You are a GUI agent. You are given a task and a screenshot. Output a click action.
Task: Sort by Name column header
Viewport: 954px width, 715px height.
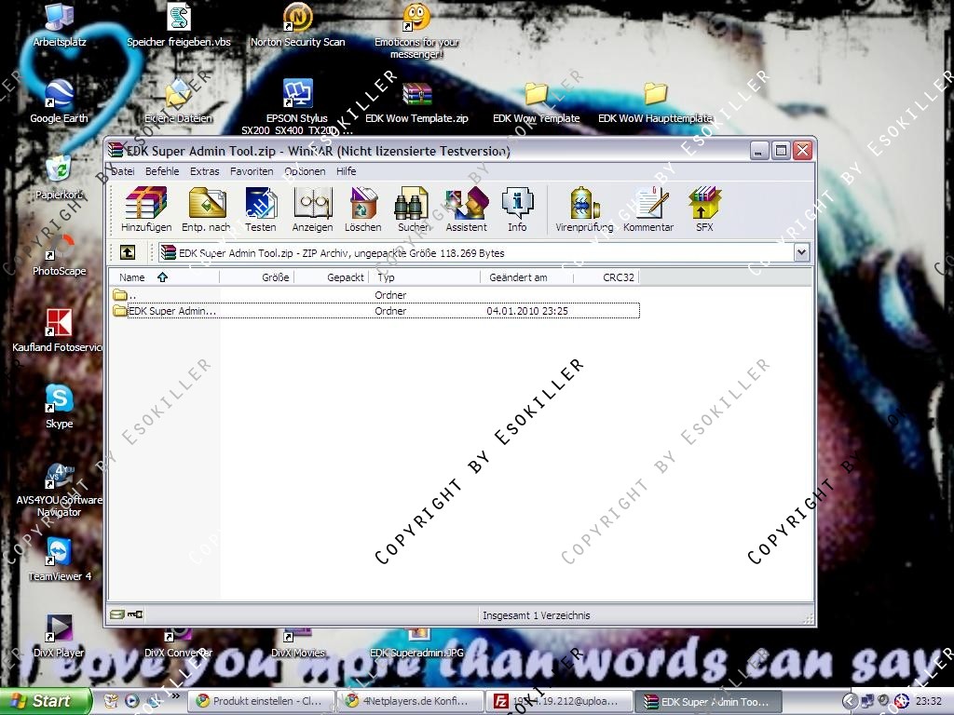(x=164, y=277)
